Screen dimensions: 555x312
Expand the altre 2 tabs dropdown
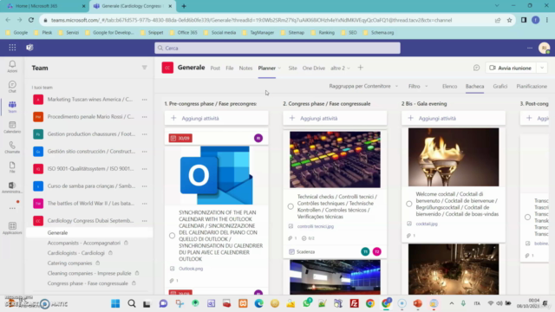349,68
